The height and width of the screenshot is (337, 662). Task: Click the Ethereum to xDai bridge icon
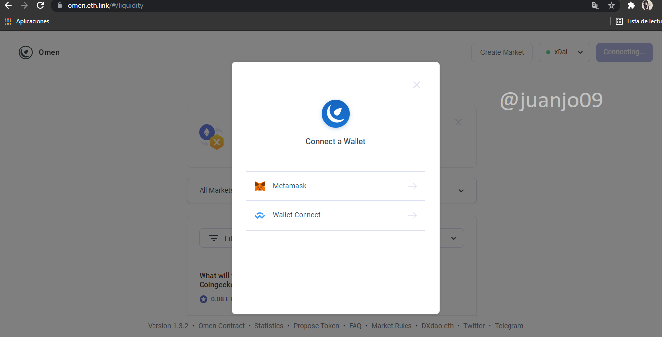[x=211, y=137]
